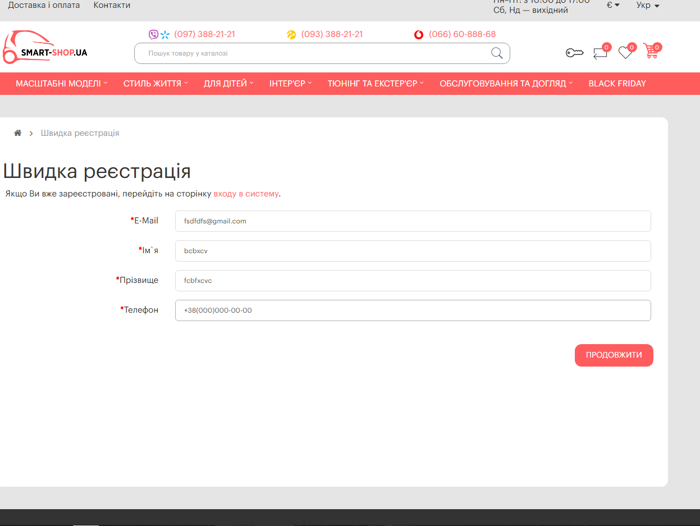Click the Телефон input field

point(413,310)
